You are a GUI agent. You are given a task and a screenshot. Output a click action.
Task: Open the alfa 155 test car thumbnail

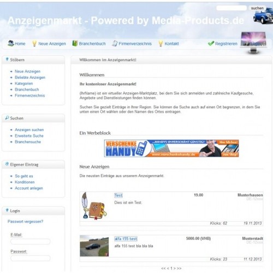coord(94,246)
